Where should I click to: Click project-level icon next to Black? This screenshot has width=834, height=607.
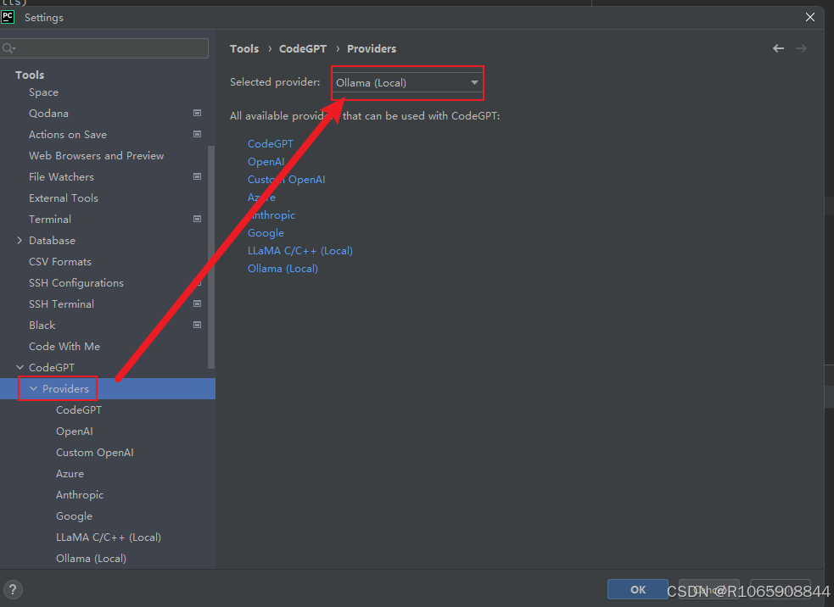[198, 325]
